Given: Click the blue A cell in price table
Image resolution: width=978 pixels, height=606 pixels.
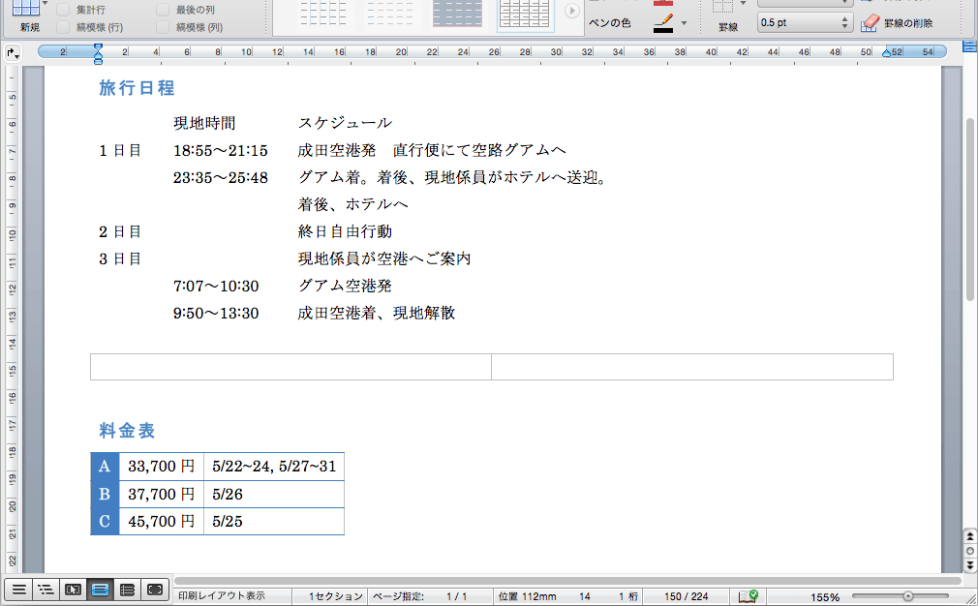Looking at the screenshot, I should [105, 467].
